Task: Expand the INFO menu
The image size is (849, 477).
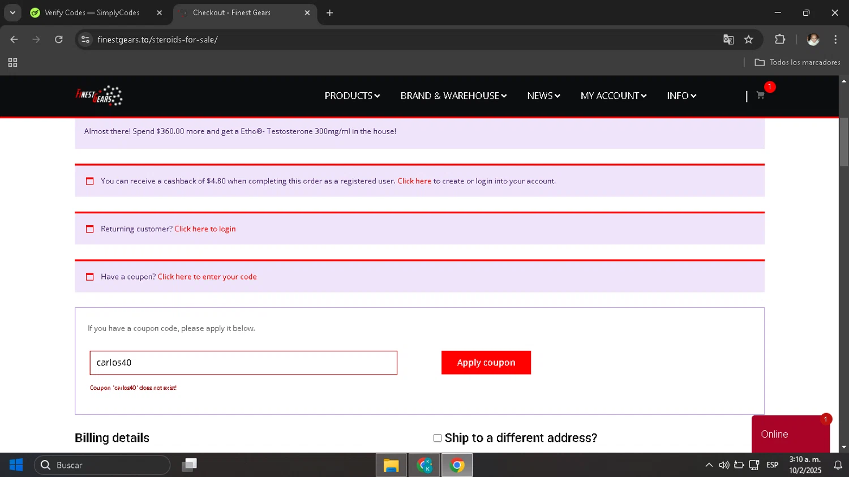Action: [681, 96]
